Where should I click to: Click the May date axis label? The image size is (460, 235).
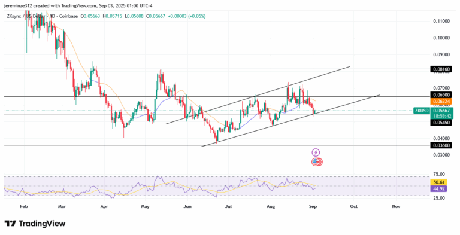click(145, 206)
